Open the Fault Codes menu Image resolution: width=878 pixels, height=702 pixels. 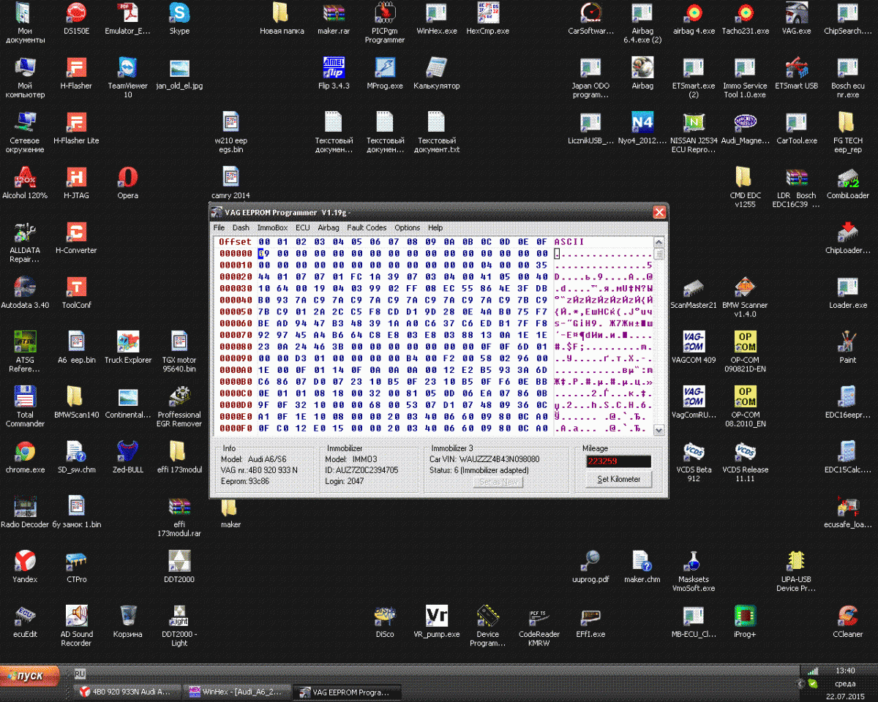[367, 227]
